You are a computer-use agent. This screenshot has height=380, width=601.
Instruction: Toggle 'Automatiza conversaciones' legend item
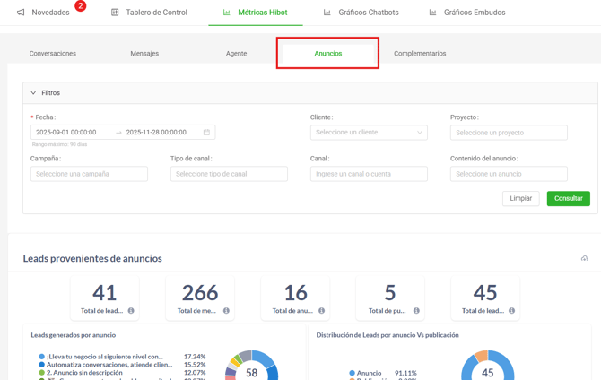(x=108, y=365)
